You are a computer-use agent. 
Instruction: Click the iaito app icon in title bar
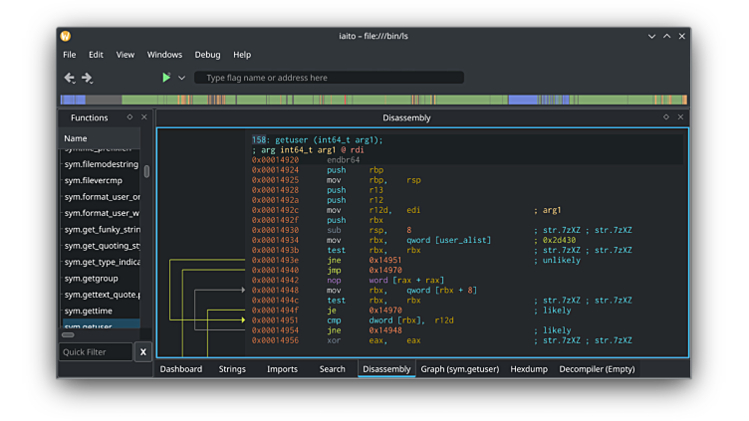66,36
